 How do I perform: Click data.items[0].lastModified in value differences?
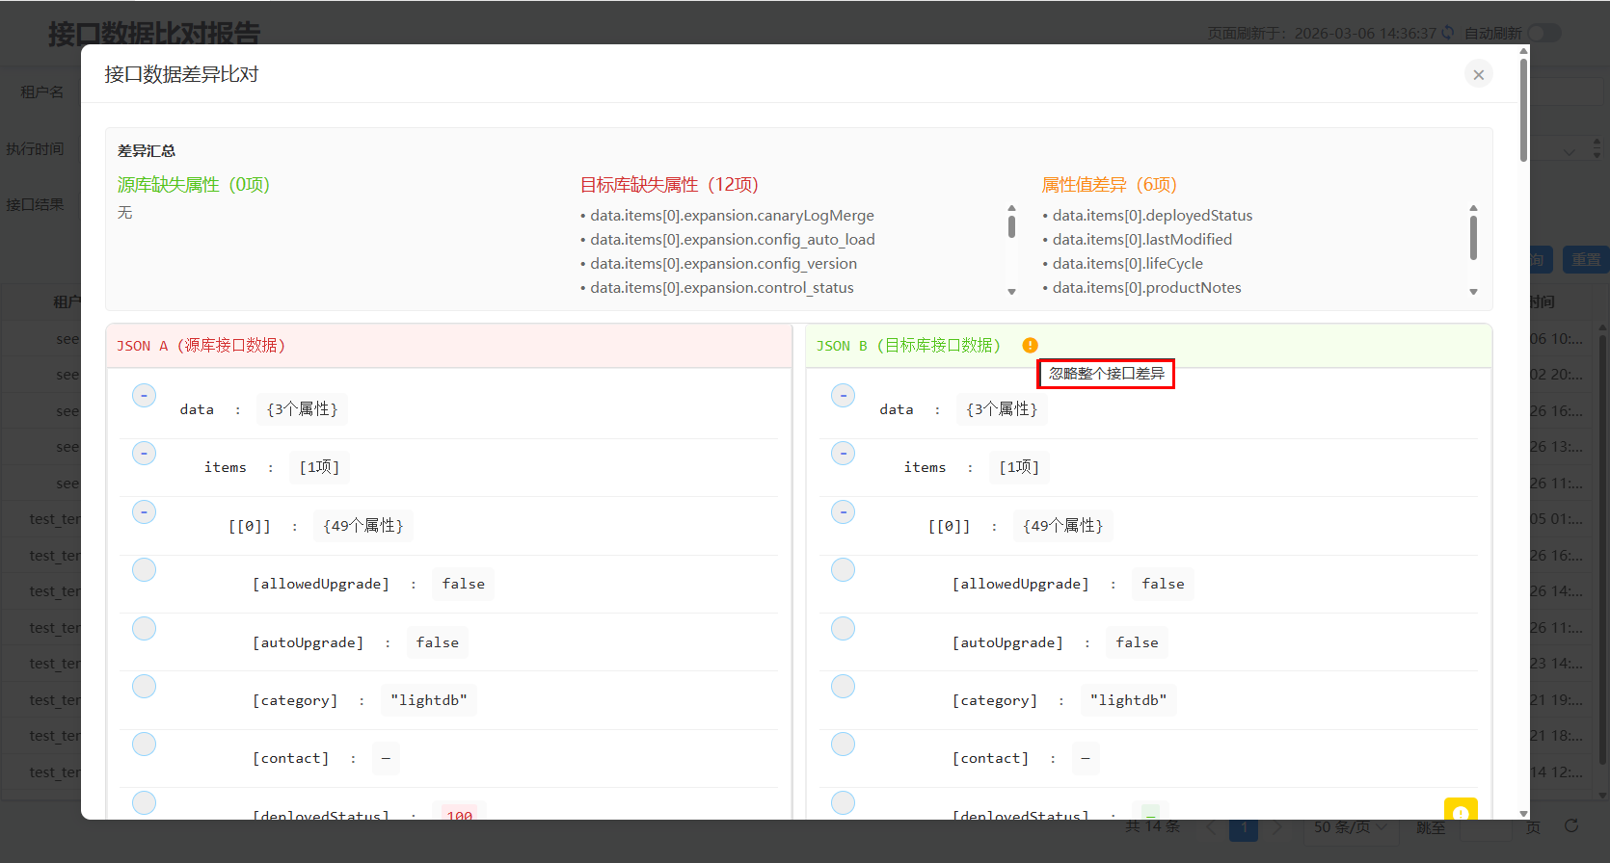(1141, 240)
